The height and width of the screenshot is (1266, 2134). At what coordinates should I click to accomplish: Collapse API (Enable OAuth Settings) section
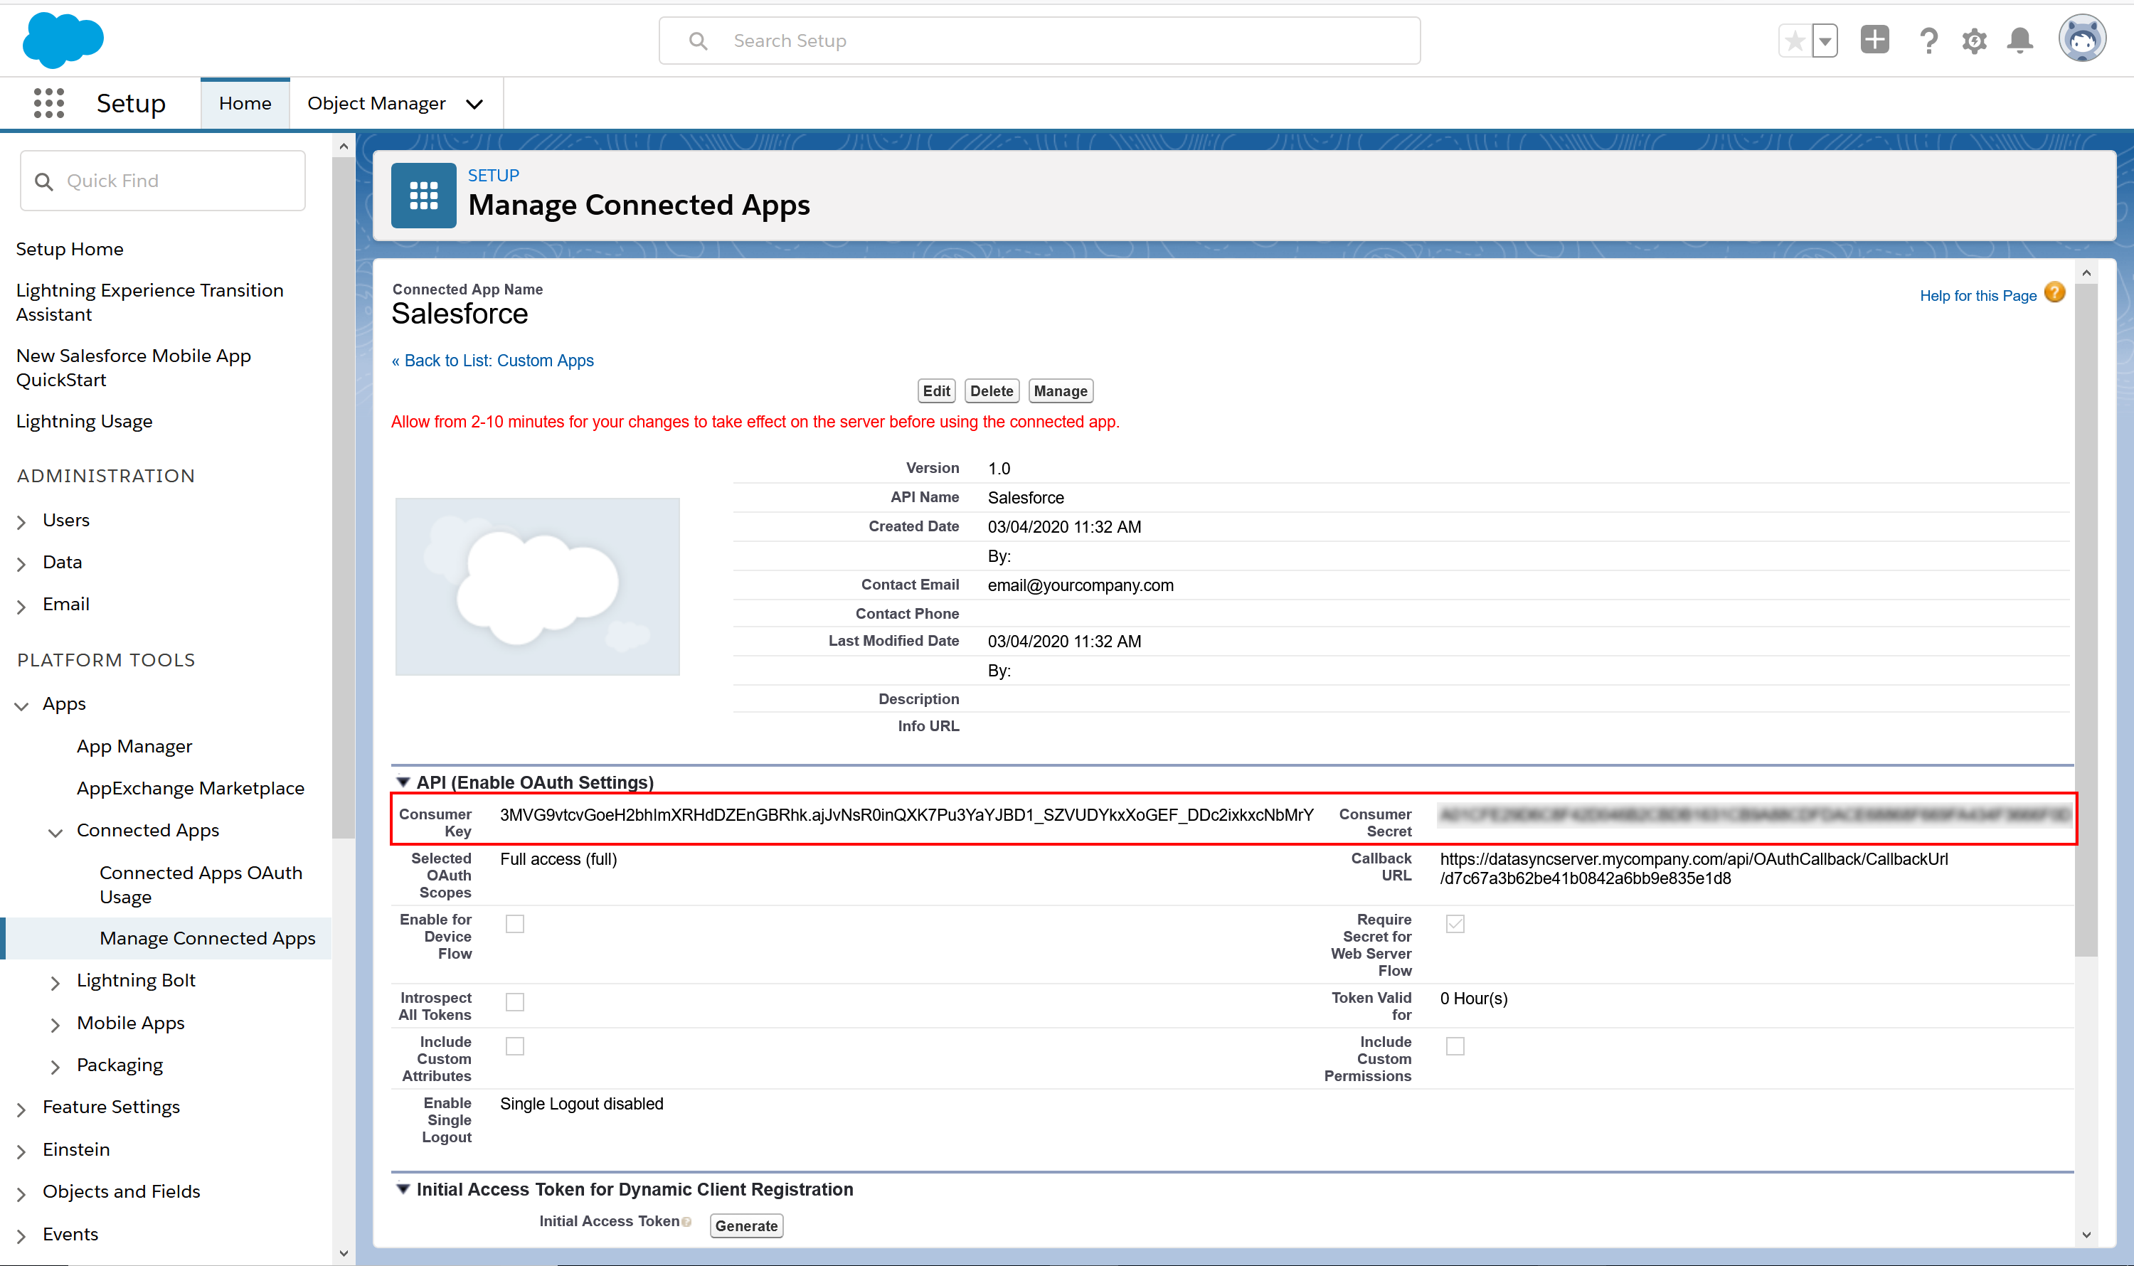tap(403, 782)
